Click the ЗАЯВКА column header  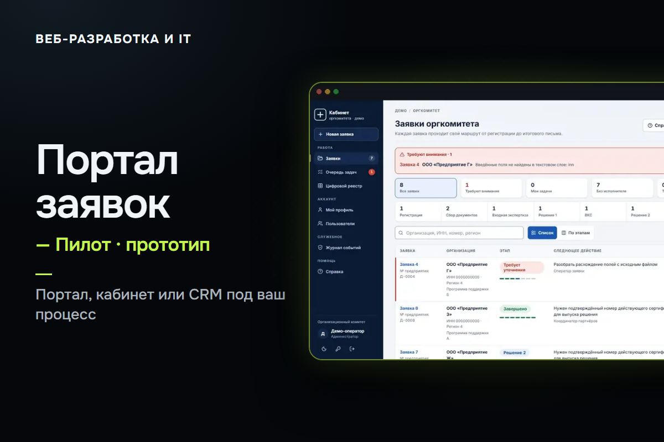point(407,251)
